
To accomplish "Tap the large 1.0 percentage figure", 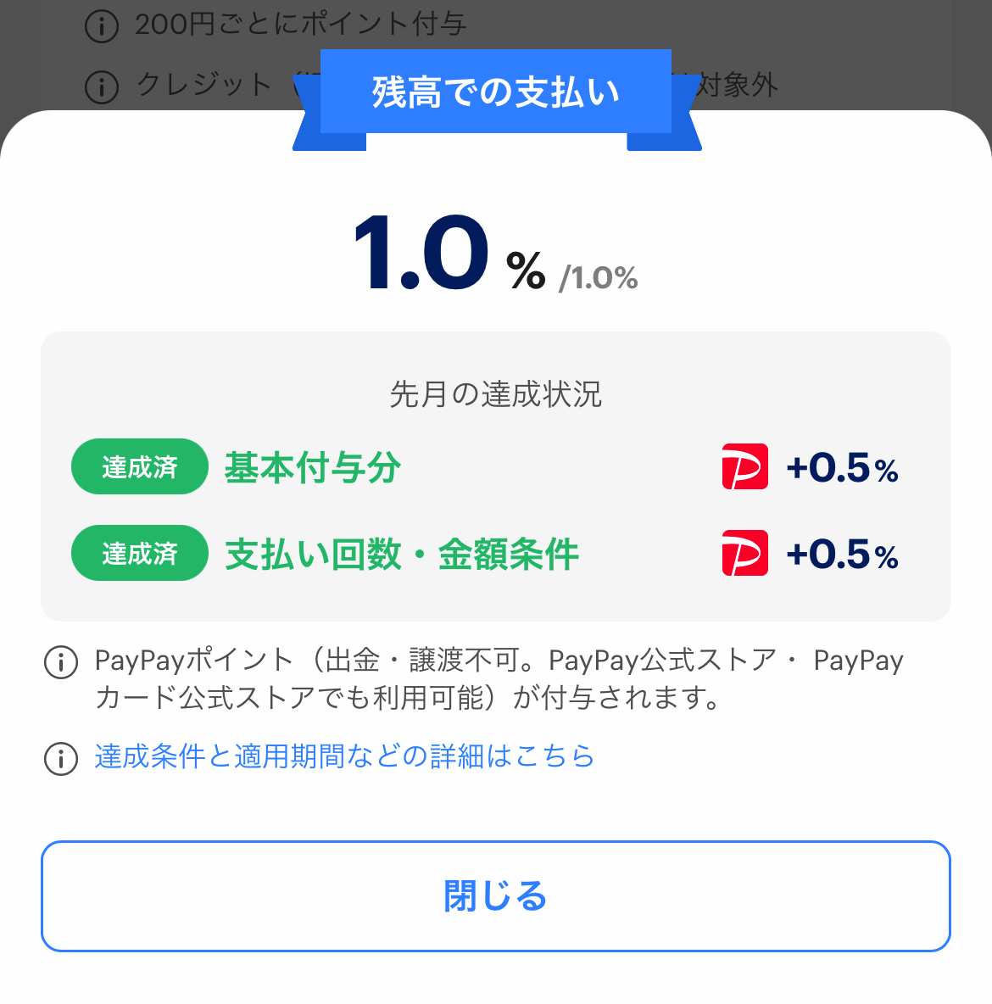I will (x=421, y=254).
